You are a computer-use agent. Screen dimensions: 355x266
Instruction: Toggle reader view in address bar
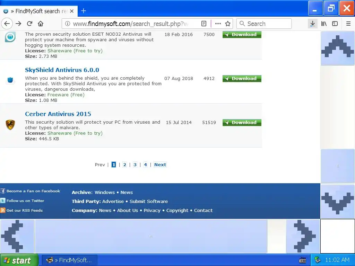(204, 24)
